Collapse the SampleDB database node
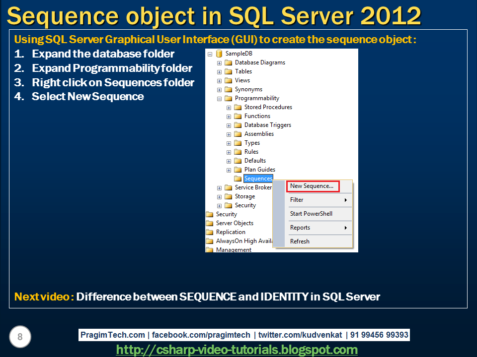 pyautogui.click(x=210, y=54)
